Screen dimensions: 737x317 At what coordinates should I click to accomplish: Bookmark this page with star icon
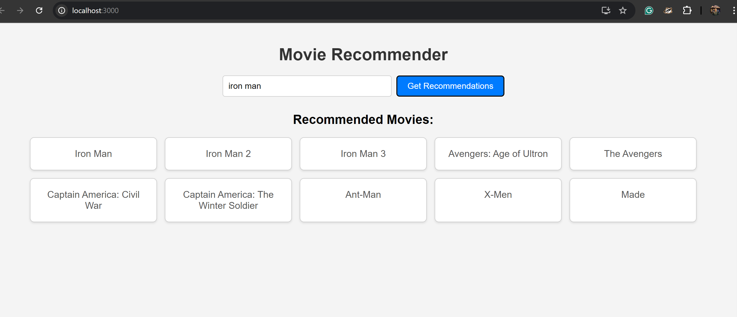pyautogui.click(x=623, y=10)
